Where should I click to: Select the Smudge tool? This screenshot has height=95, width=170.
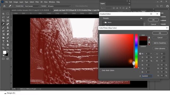point(8,34)
